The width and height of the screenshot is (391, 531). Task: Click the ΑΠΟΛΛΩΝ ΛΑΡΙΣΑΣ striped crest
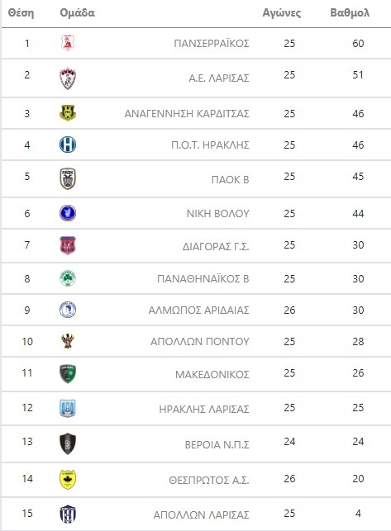68,514
